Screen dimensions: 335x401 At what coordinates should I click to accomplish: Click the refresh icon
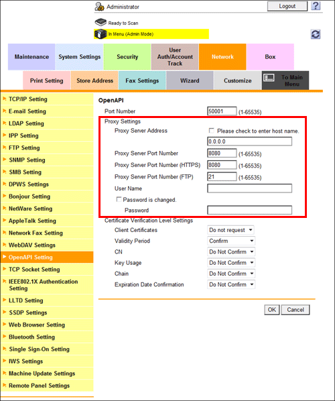[x=316, y=34]
